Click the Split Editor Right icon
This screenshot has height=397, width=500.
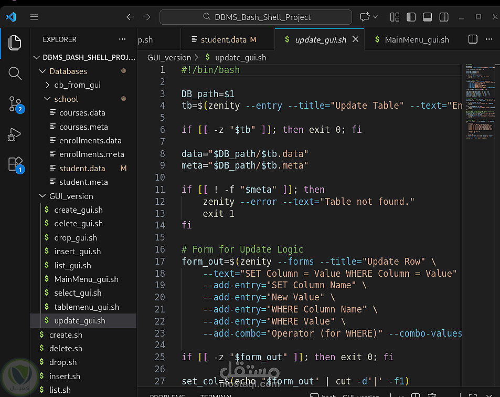(x=473, y=39)
